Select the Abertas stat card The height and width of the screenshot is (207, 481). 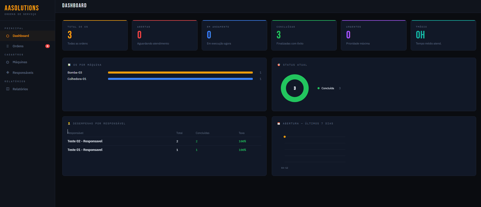tap(165, 35)
